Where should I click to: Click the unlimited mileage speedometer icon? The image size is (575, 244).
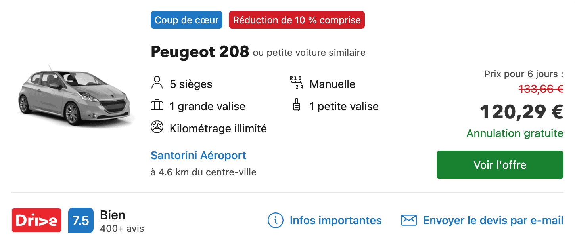(157, 128)
